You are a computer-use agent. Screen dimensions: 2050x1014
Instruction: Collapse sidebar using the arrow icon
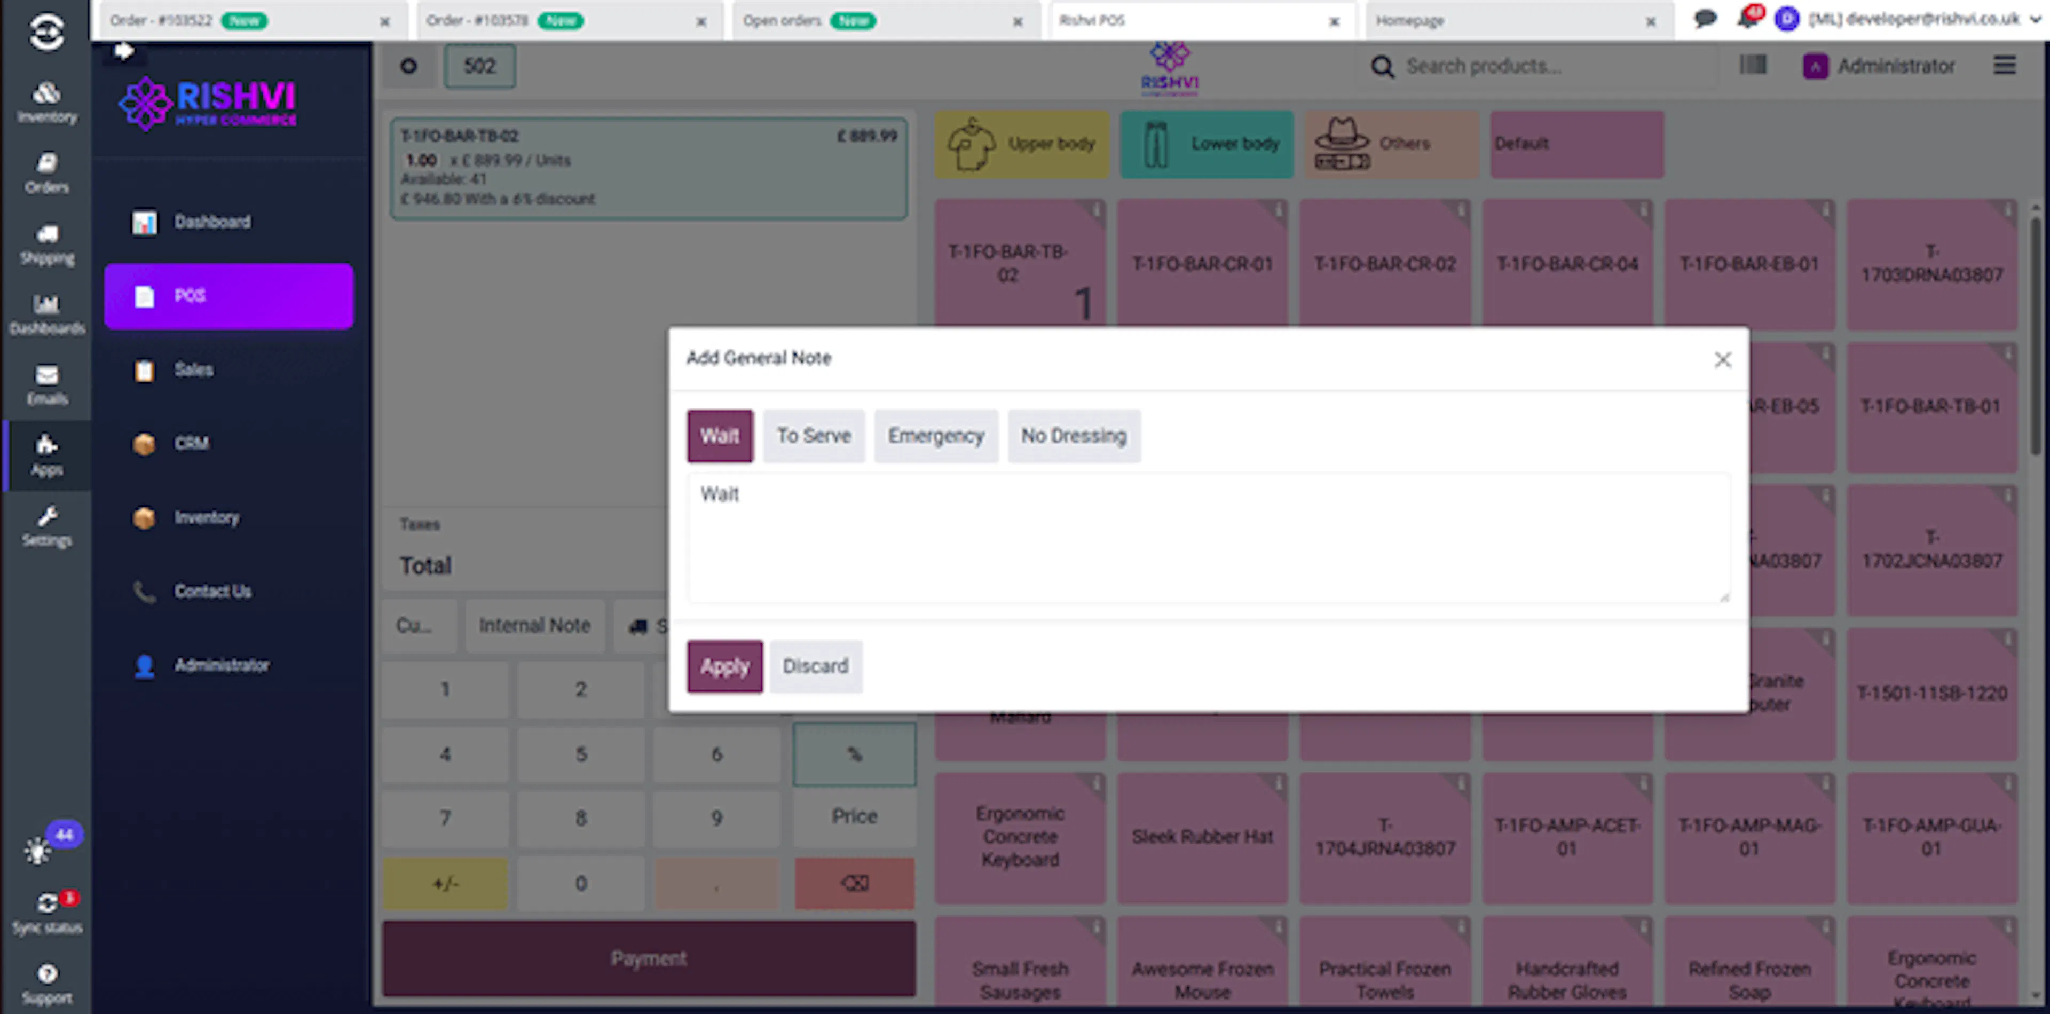(x=123, y=52)
